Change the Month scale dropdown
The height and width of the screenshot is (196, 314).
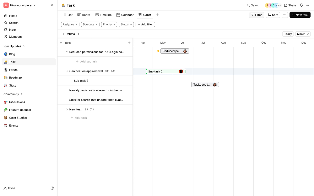point(303,34)
